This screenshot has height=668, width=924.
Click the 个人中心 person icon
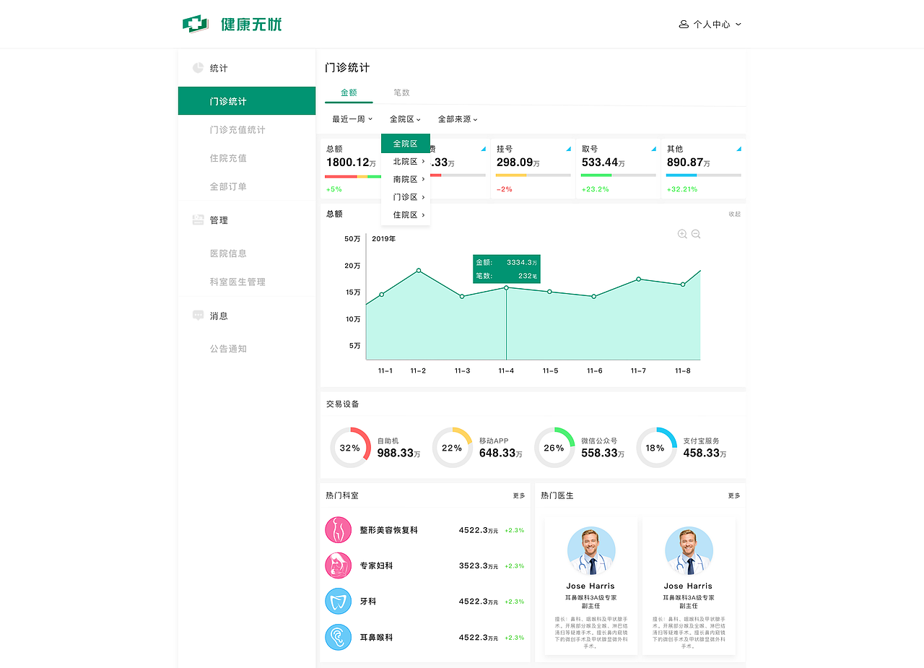tap(684, 24)
